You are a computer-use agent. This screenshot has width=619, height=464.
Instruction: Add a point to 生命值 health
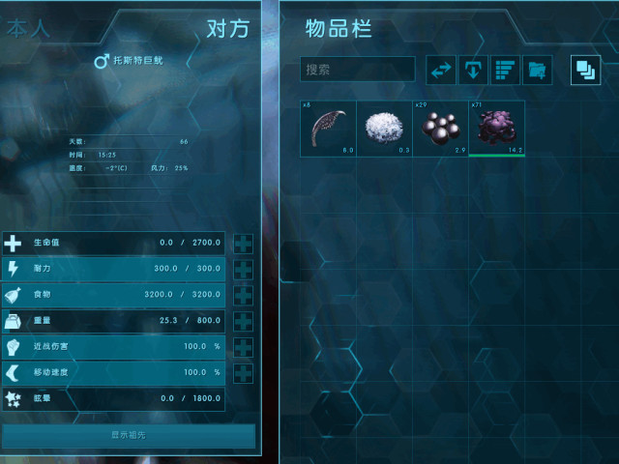pos(243,244)
